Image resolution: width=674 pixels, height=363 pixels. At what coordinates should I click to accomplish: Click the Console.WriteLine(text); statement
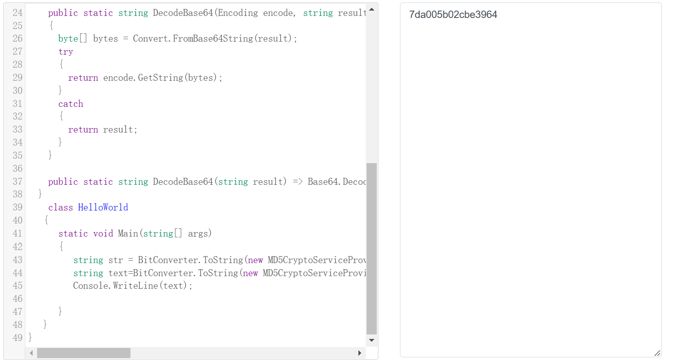132,286
